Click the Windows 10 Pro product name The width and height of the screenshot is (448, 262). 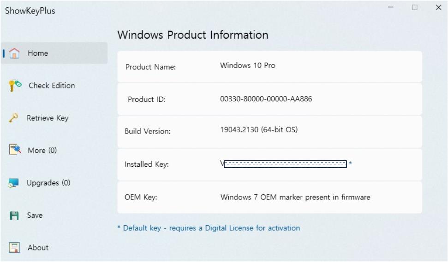247,65
